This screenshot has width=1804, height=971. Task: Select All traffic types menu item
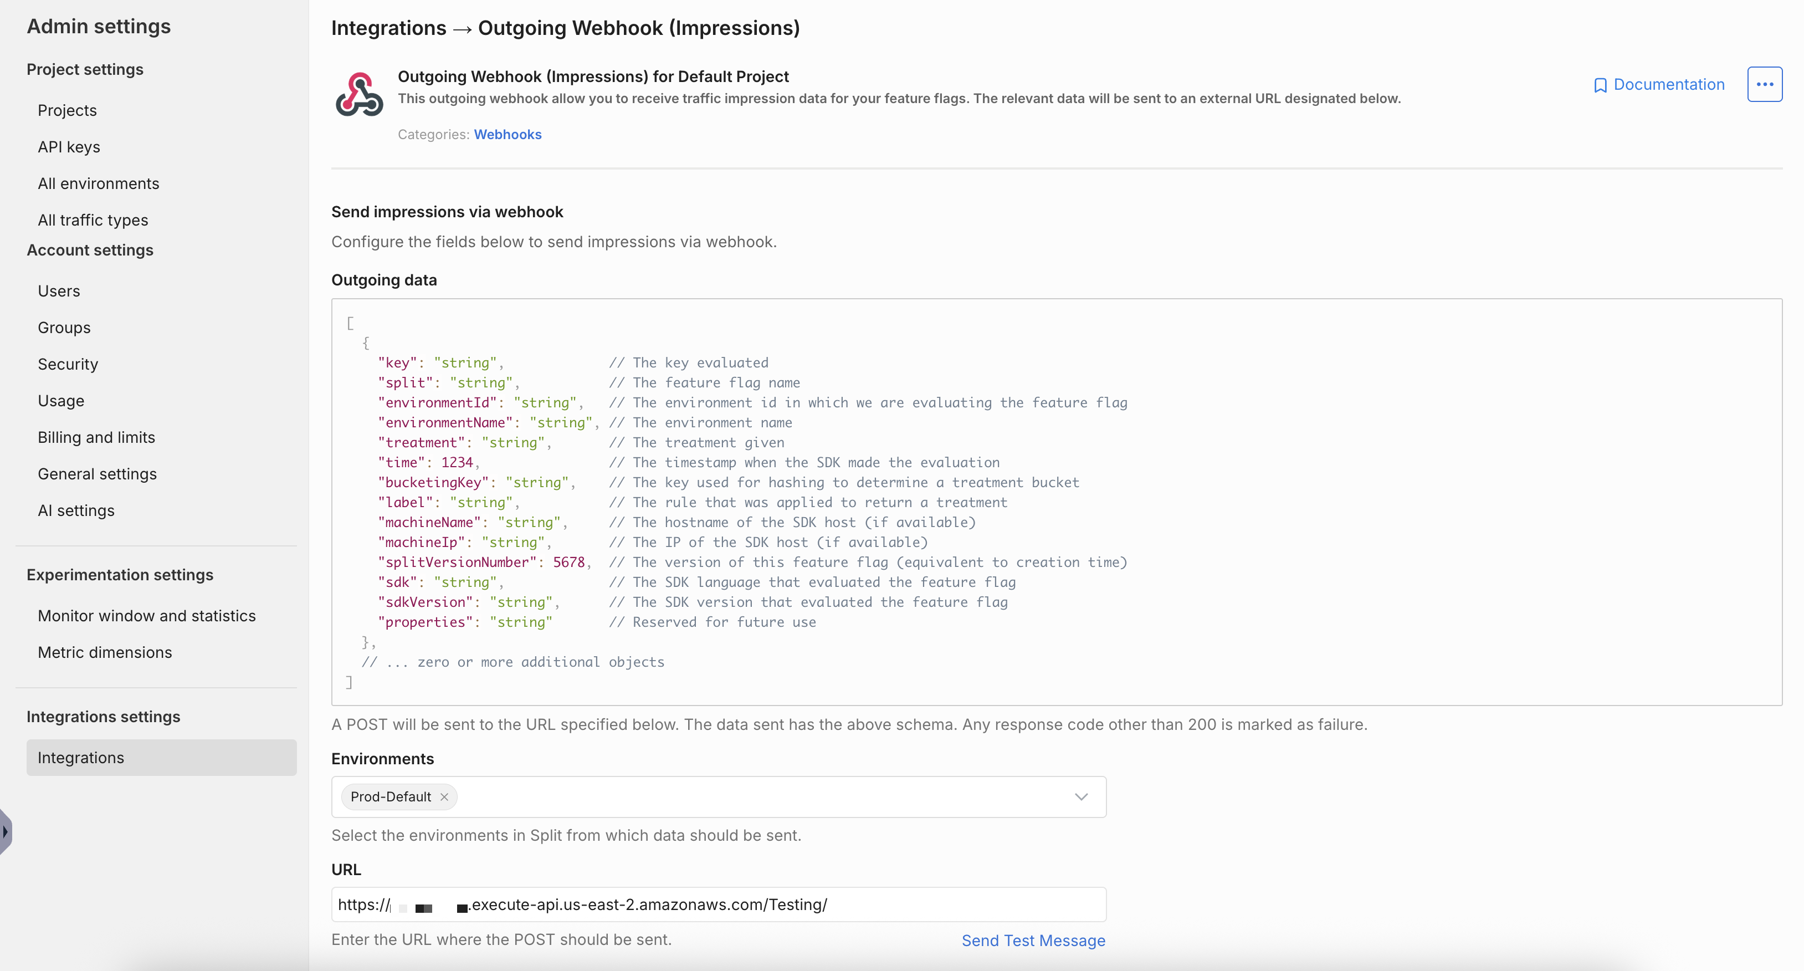93,220
